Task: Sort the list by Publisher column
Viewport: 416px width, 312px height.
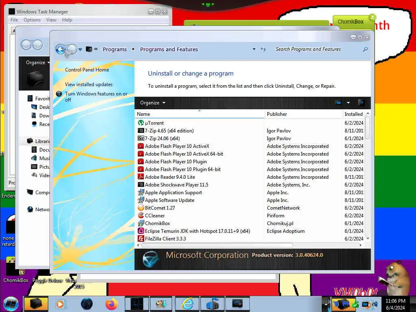Action: click(x=304, y=114)
